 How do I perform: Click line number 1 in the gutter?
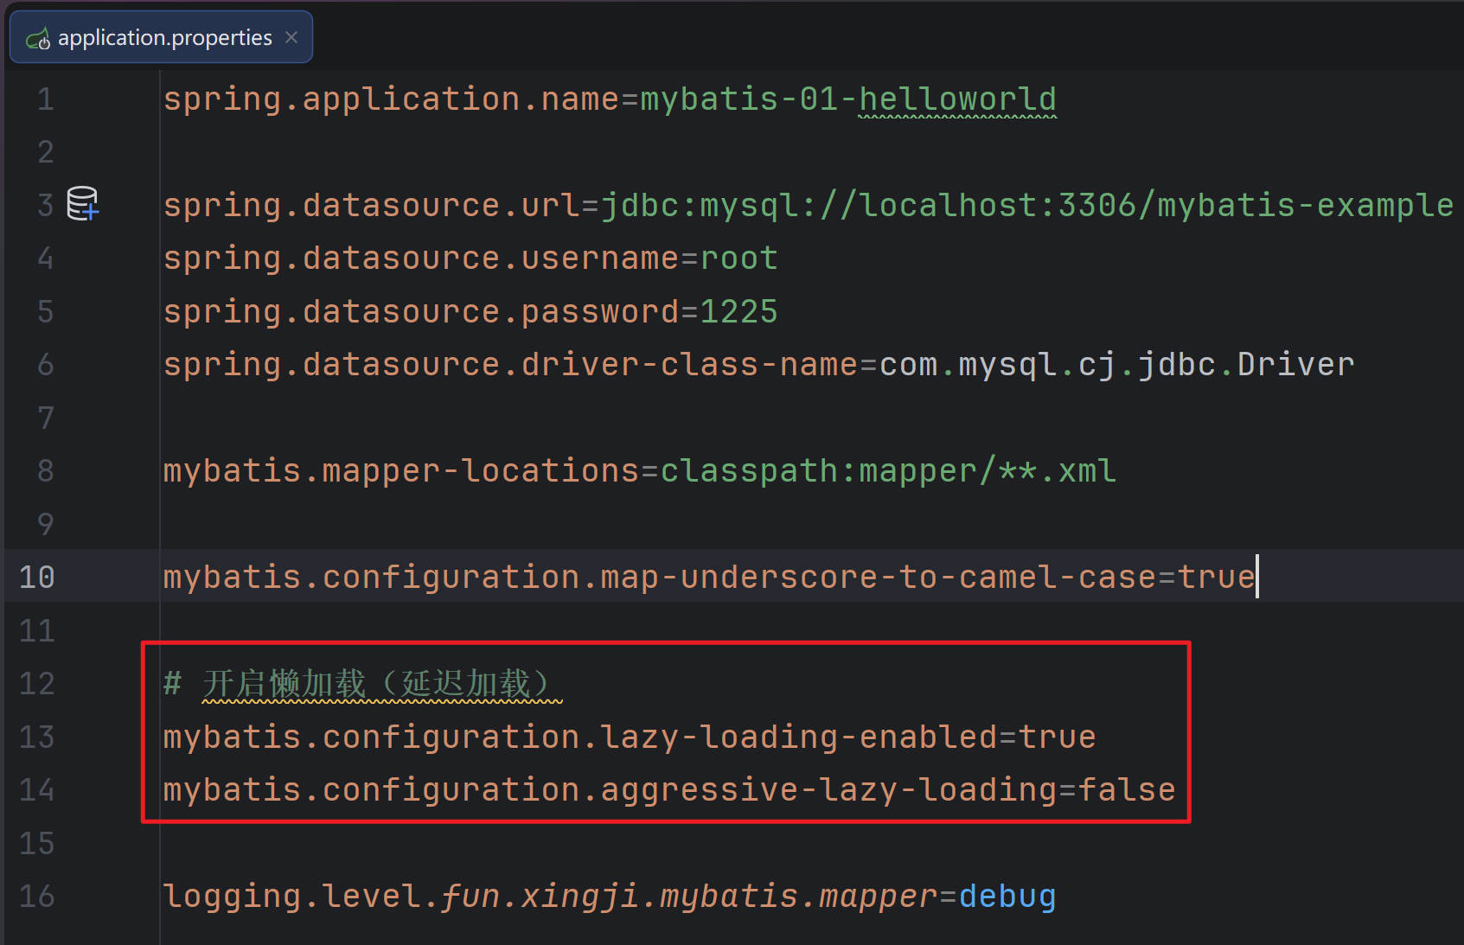pos(45,99)
